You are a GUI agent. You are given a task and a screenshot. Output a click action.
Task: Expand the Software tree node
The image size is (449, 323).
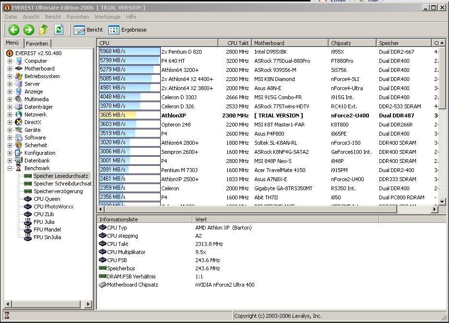click(10, 138)
